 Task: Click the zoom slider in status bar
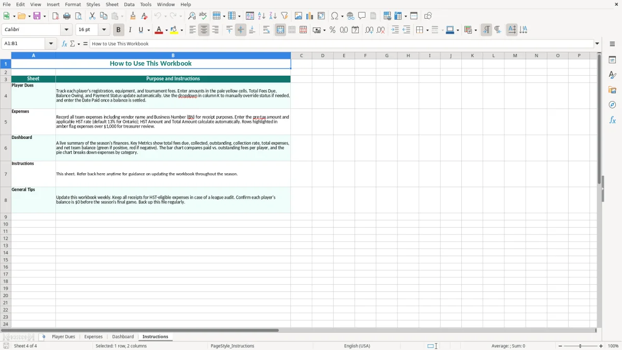(x=581, y=346)
